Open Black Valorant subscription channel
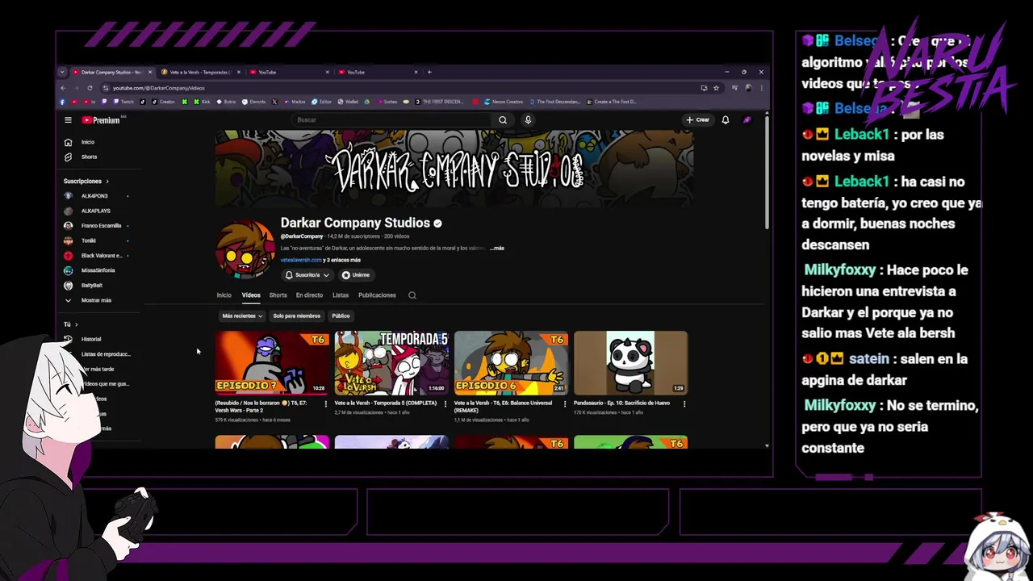1033x581 pixels. pos(101,256)
